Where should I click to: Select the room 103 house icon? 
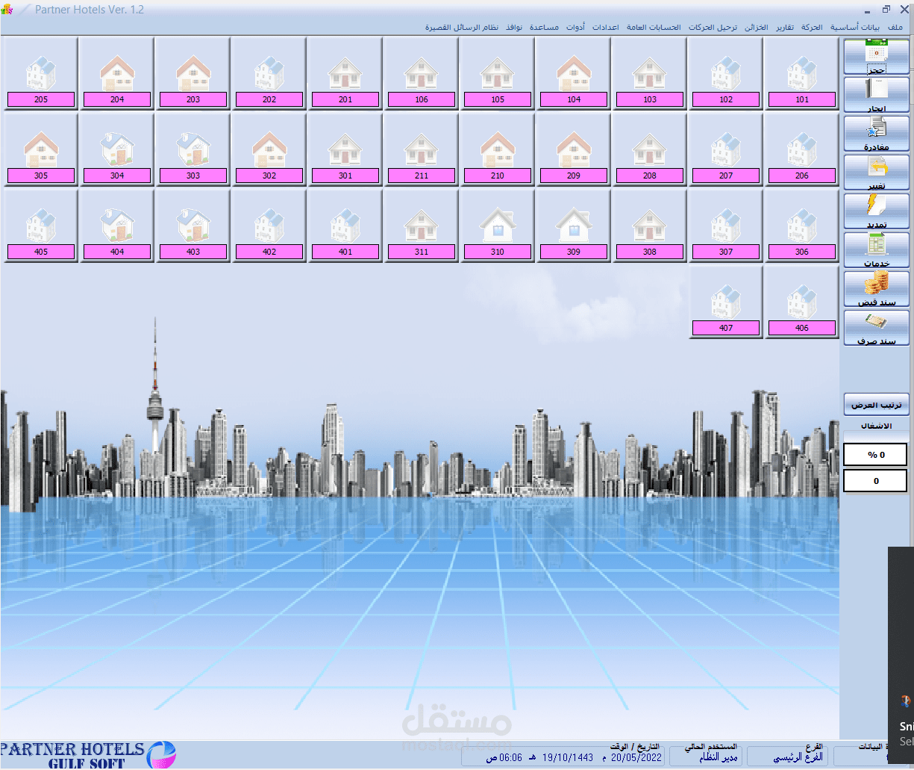[x=650, y=73]
